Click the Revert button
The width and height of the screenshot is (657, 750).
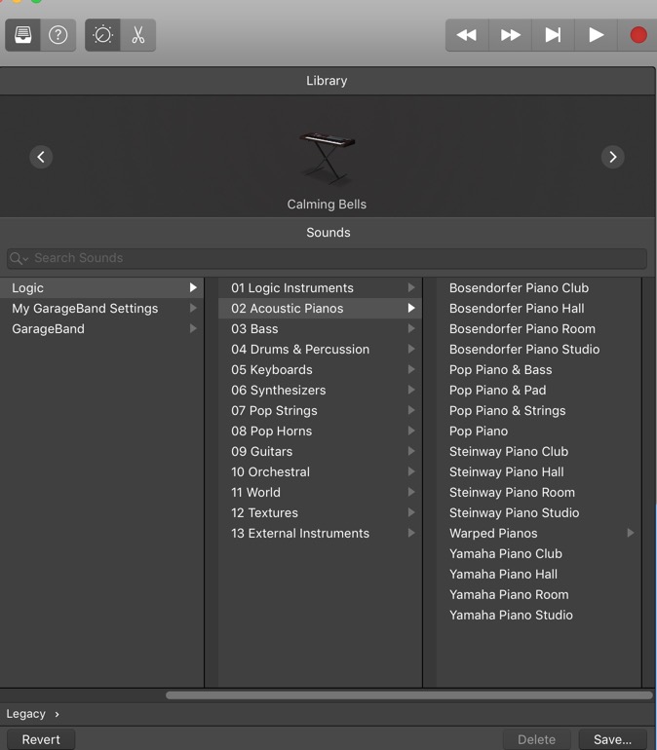click(41, 739)
